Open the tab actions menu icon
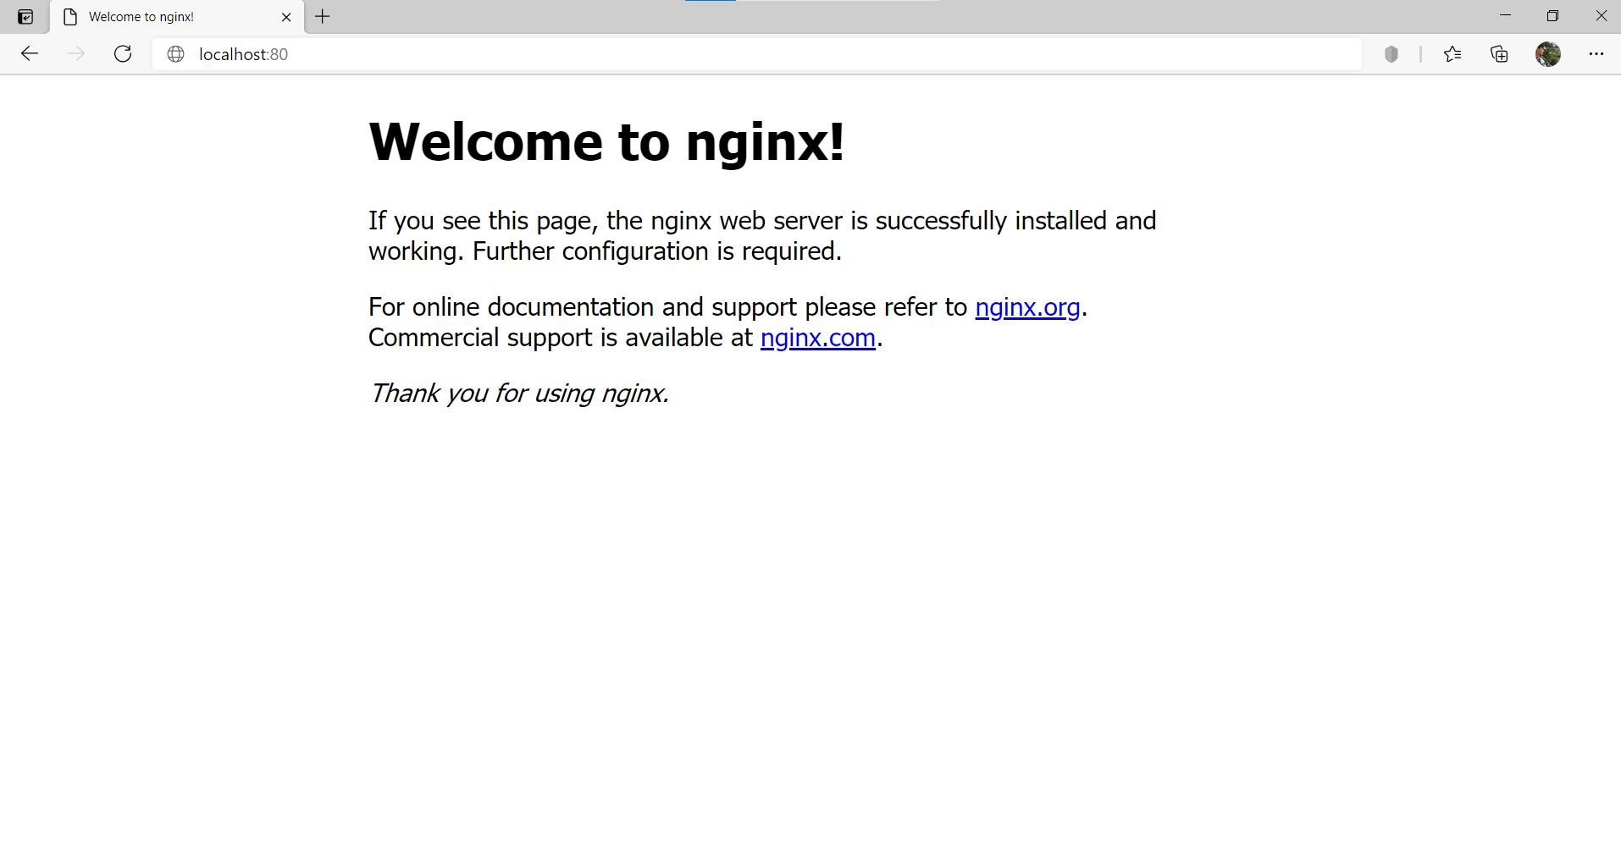1621x854 pixels. coord(25,16)
